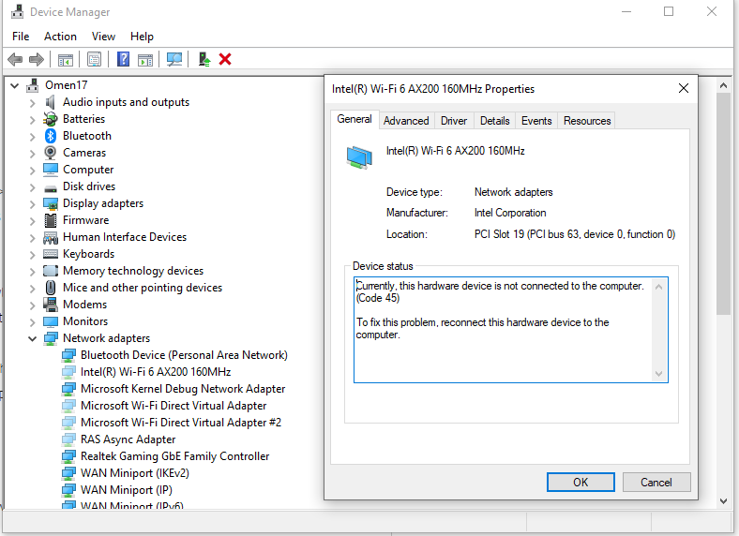Click the Human Interface Devices icon
Screen dimensions: 739x536
pyautogui.click(x=51, y=237)
